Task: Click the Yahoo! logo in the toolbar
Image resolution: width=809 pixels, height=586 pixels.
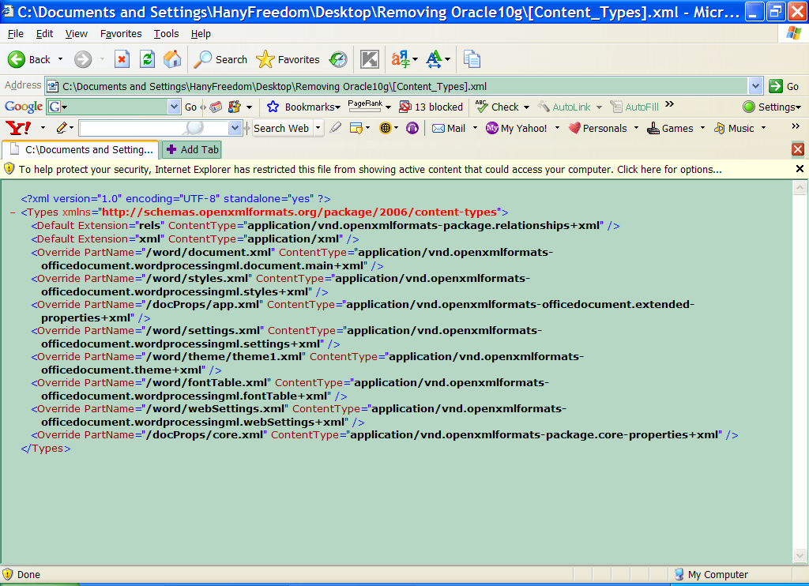Action: point(18,128)
